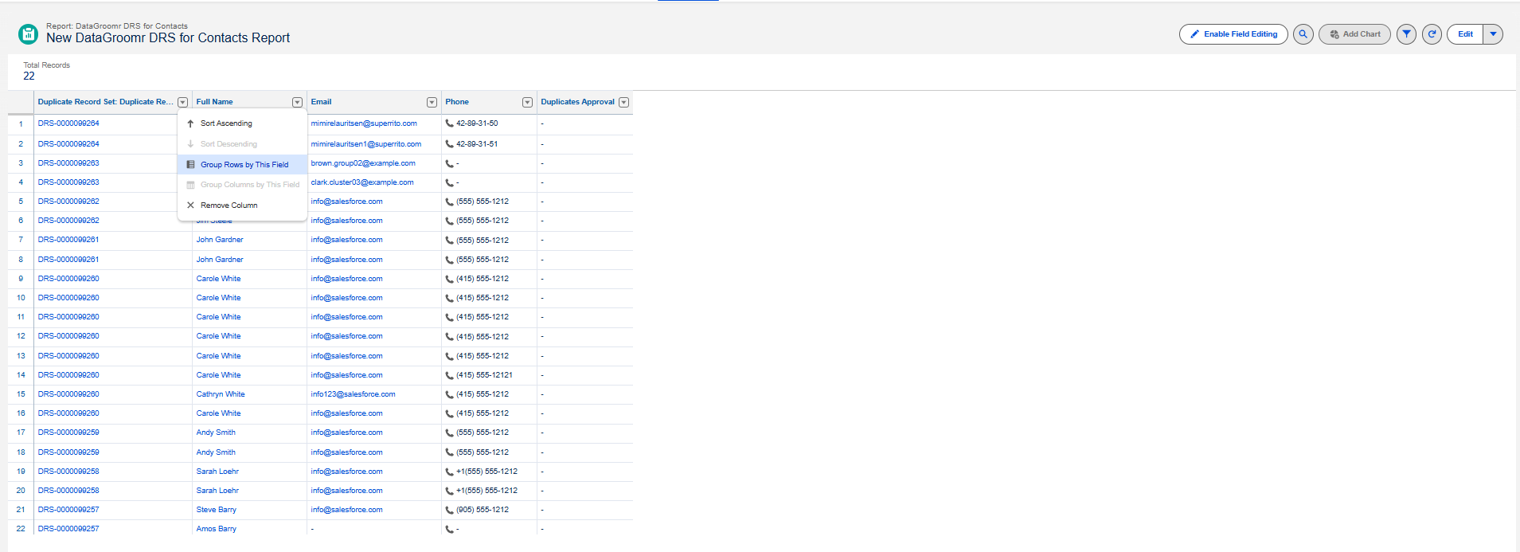Screen dimensions: 1520x552
Task: Click email clark.cluster03@example.com
Action: (362, 182)
